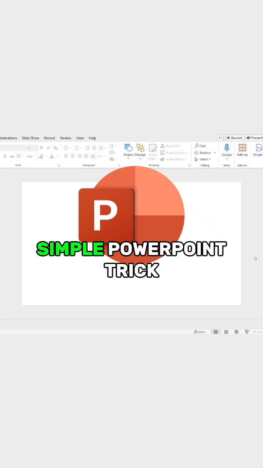The height and width of the screenshot is (468, 263).
Task: Toggle text shadow (S) formatting
Action: [x=5, y=156]
